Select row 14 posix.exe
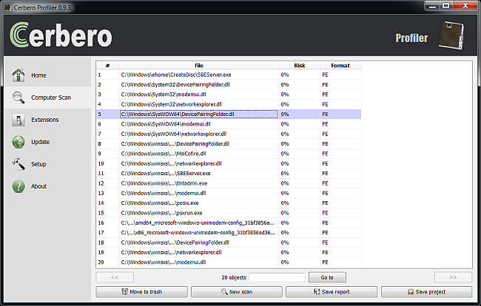Viewport: 481px width, 306px height. tap(229, 203)
